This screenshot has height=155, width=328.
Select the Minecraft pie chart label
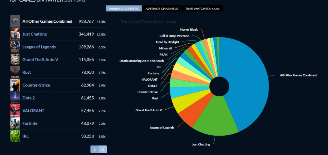(166, 48)
